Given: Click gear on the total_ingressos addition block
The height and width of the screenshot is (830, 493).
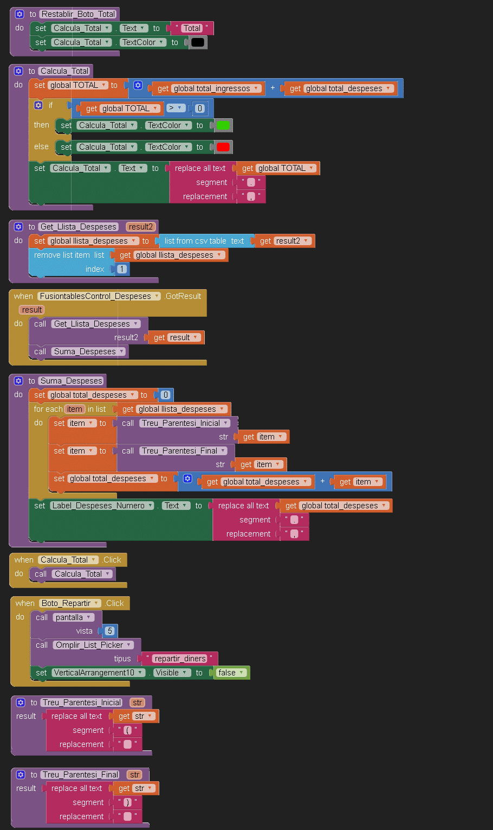Looking at the screenshot, I should point(138,85).
